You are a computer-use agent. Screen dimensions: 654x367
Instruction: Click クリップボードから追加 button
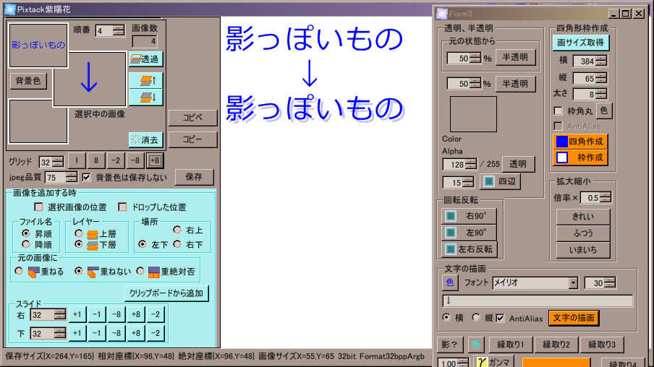[166, 293]
